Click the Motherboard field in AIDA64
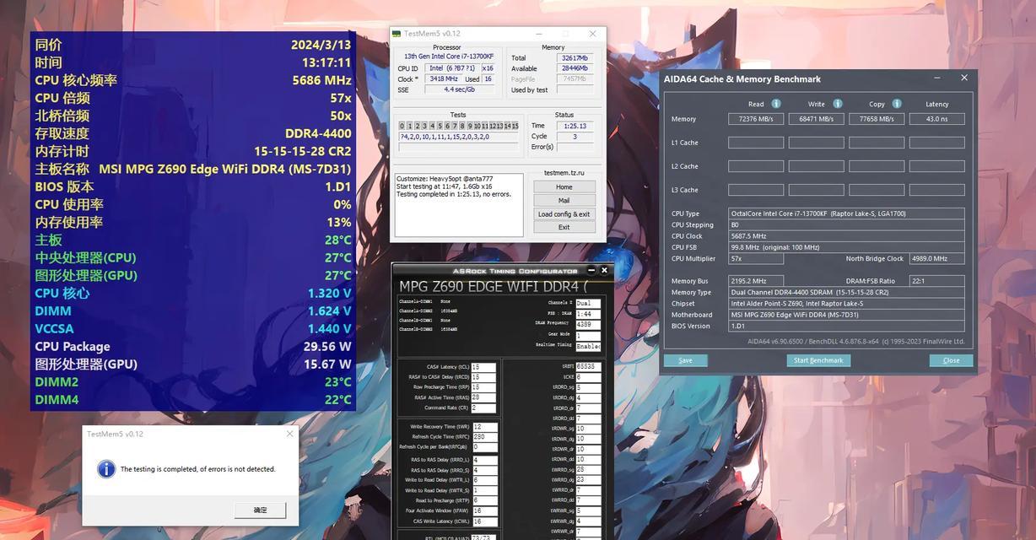 pos(846,315)
